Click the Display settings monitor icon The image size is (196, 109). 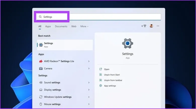coord(41,90)
